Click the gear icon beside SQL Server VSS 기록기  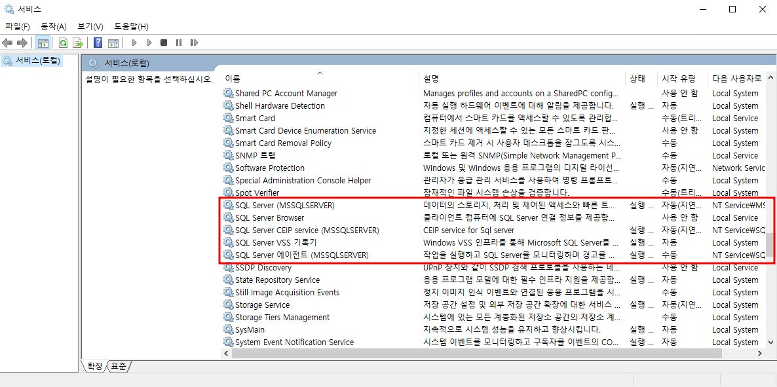tap(228, 242)
